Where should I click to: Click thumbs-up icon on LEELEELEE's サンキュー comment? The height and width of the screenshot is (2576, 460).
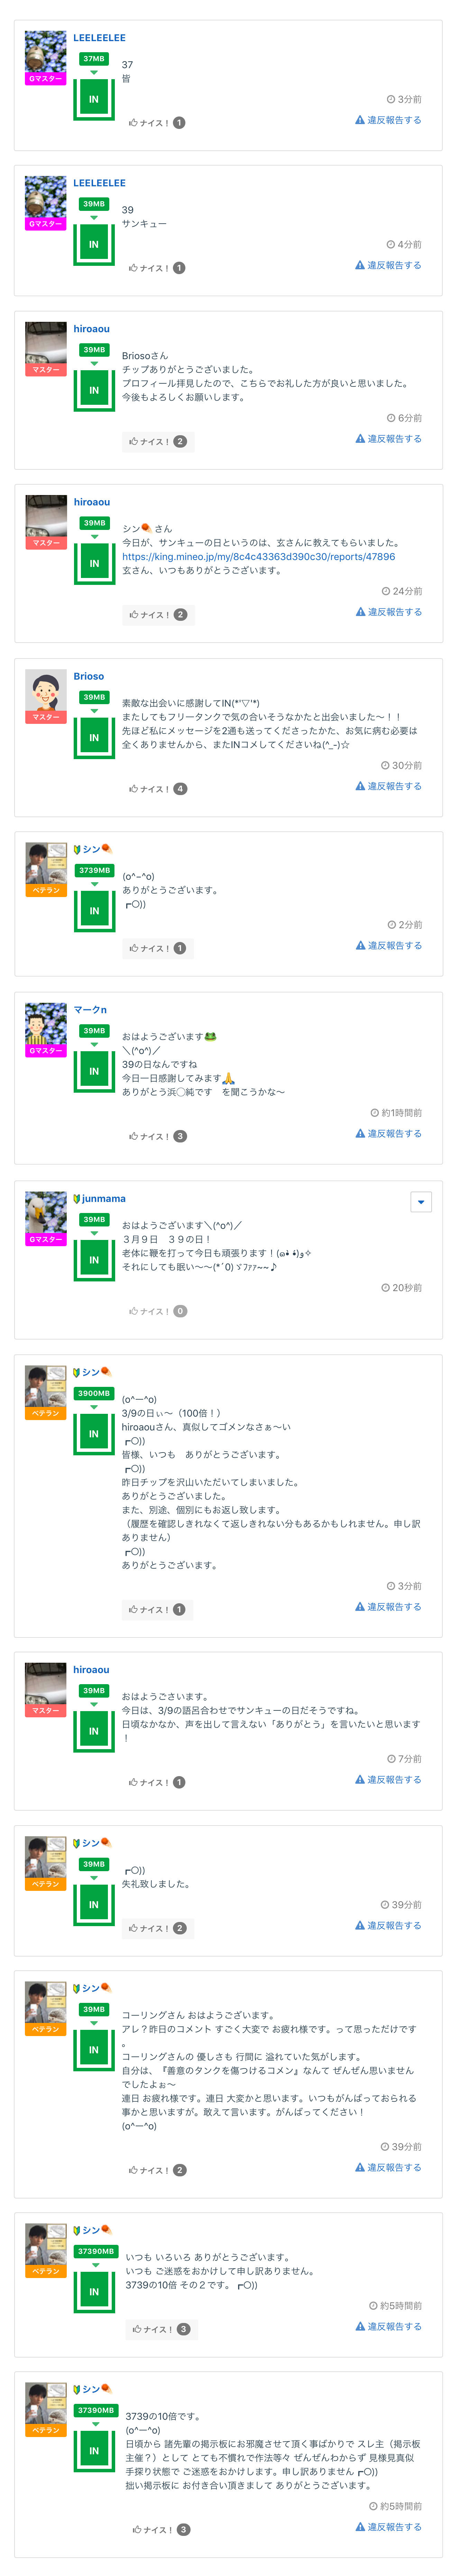coord(133,268)
